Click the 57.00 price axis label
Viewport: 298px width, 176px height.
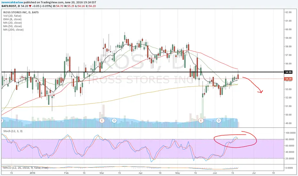(x=288, y=55)
